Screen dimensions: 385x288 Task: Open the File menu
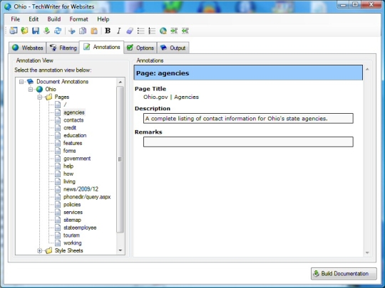pos(15,19)
